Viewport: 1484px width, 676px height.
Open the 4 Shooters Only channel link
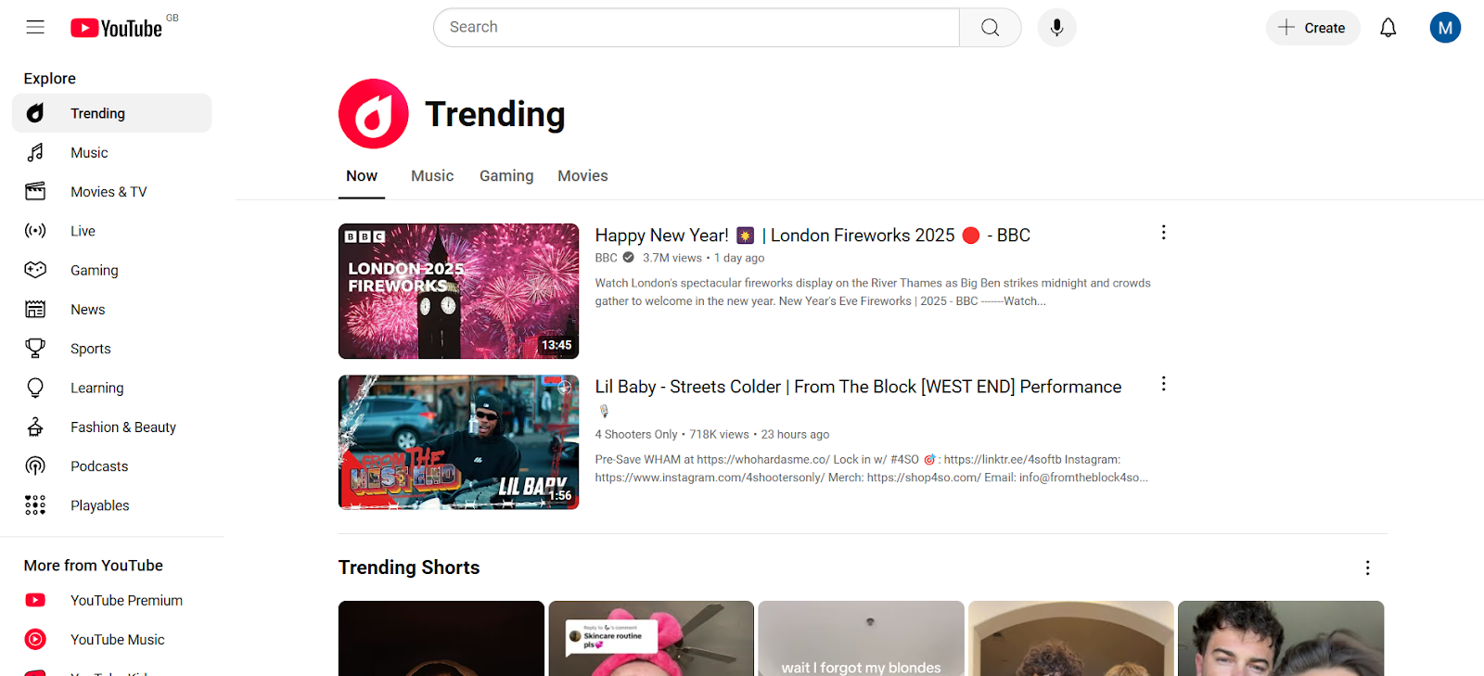pos(636,434)
